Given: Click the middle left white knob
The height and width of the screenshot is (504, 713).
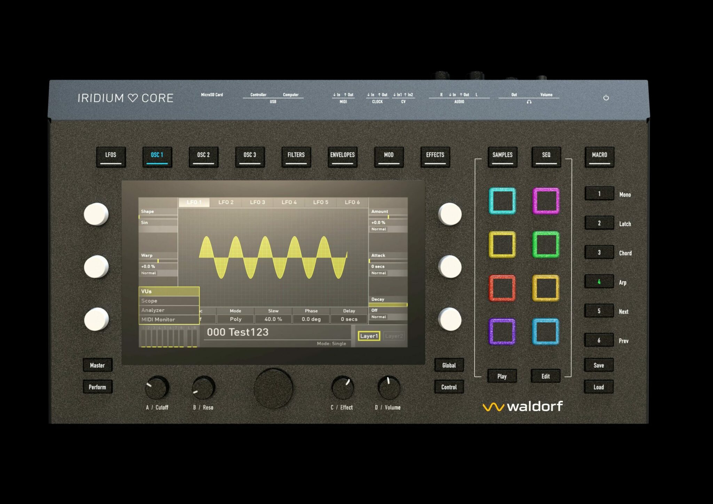Looking at the screenshot, I should (x=96, y=266).
